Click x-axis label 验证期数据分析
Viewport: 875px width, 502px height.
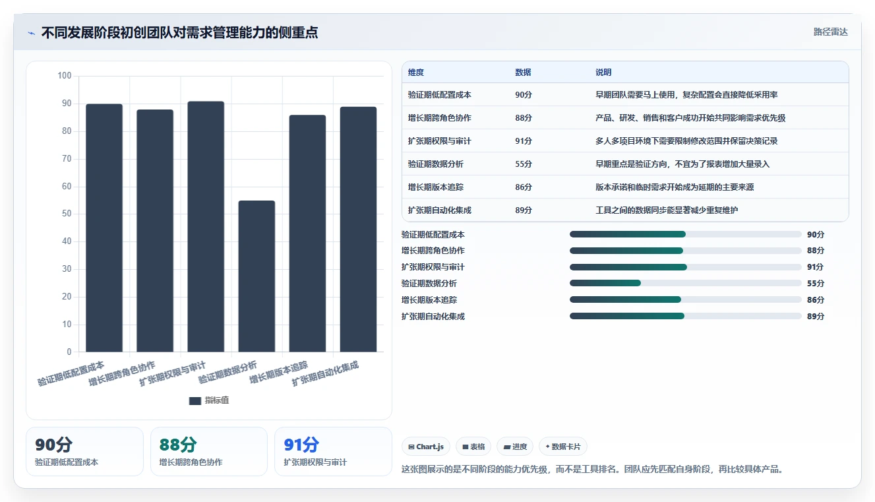click(x=227, y=373)
